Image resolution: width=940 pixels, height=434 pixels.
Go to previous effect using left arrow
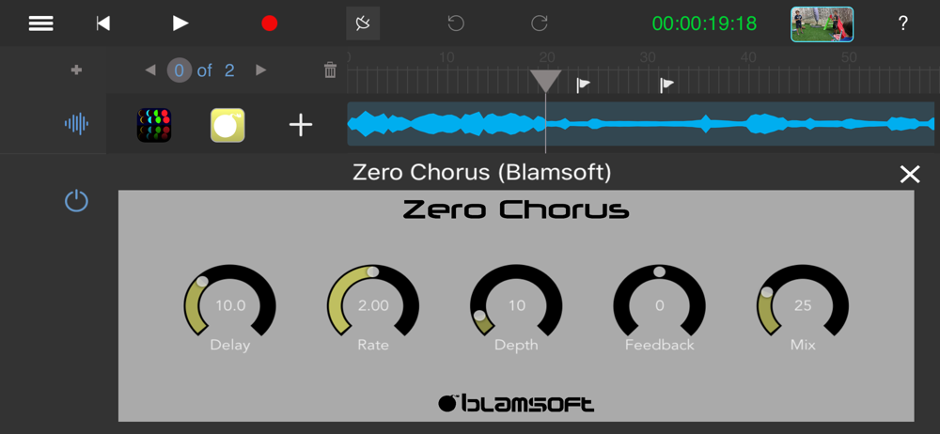coord(150,70)
